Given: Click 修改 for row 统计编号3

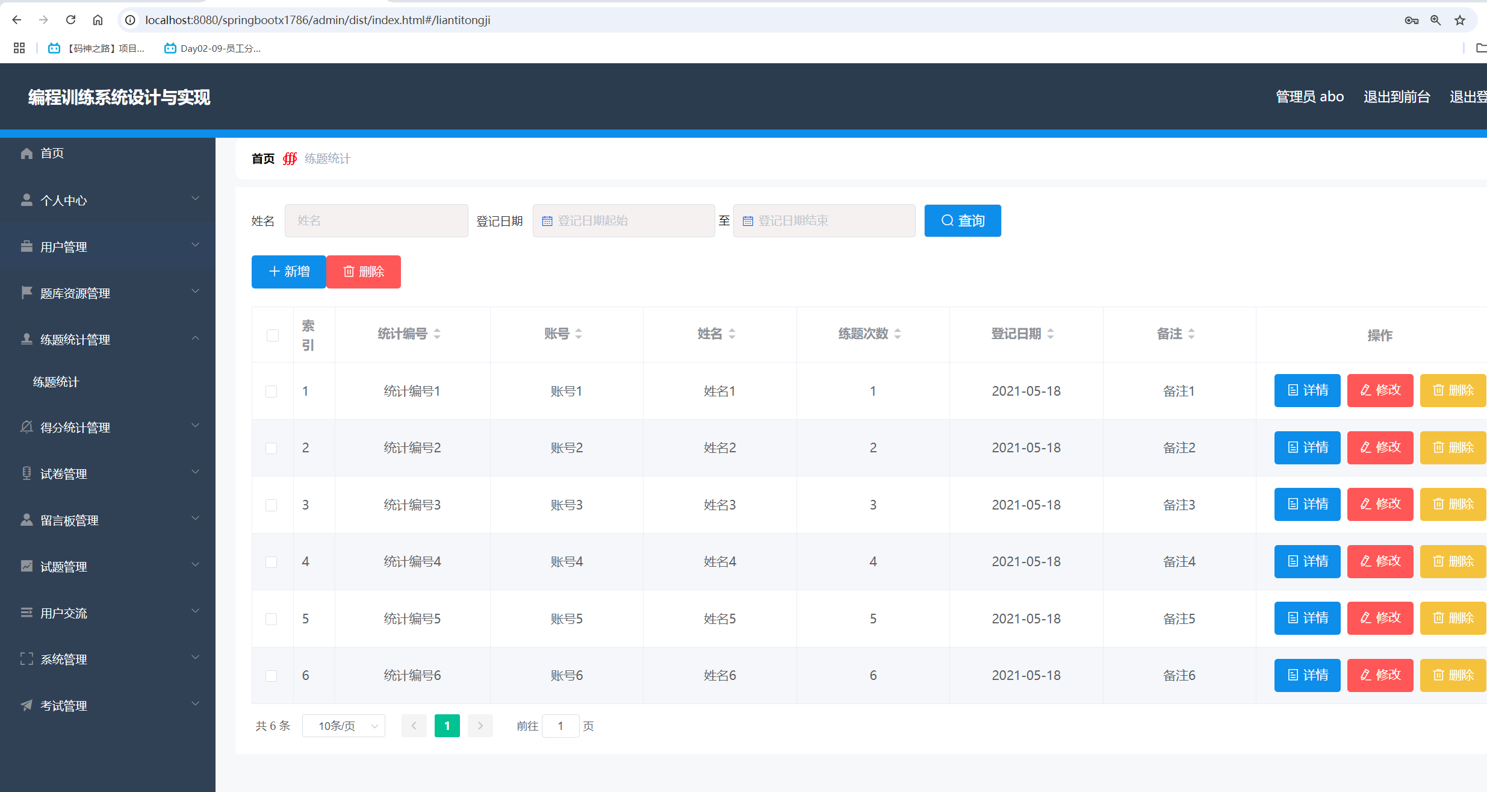Looking at the screenshot, I should tap(1380, 504).
